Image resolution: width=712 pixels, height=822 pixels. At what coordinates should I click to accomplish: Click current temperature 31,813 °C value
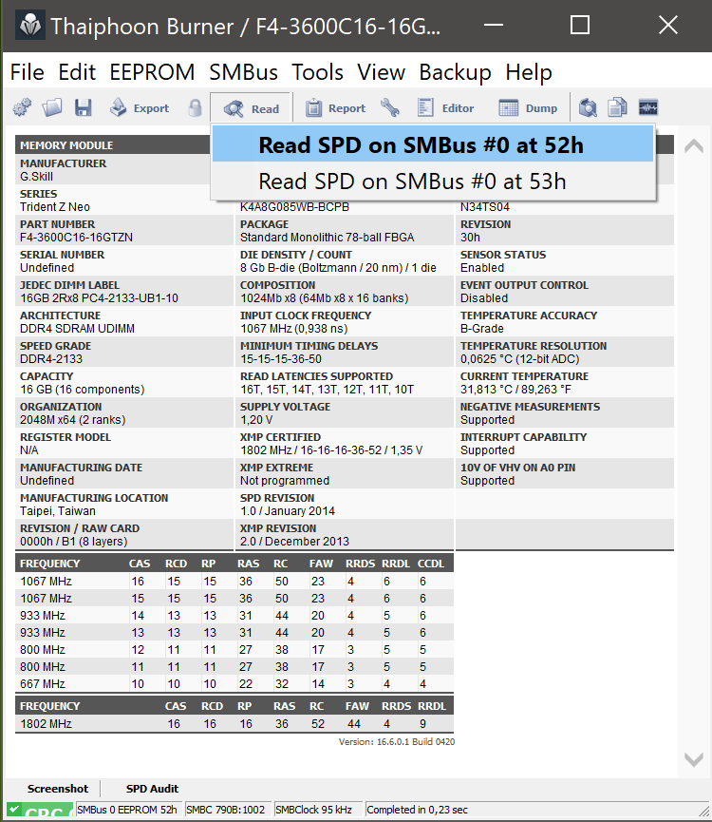pos(515,390)
